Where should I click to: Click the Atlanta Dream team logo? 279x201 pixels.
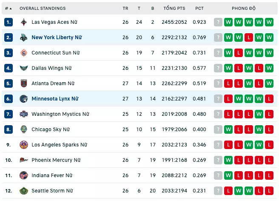coord(24,83)
